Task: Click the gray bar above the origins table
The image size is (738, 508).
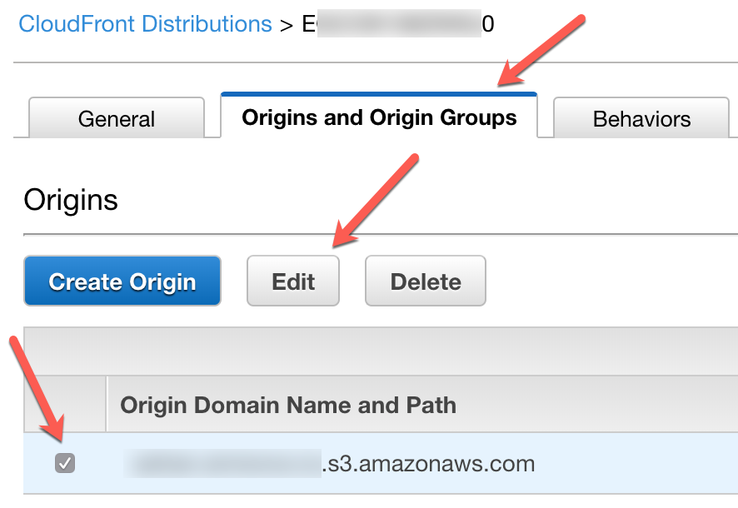Action: [x=381, y=351]
